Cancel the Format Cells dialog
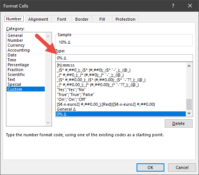 click(x=182, y=167)
